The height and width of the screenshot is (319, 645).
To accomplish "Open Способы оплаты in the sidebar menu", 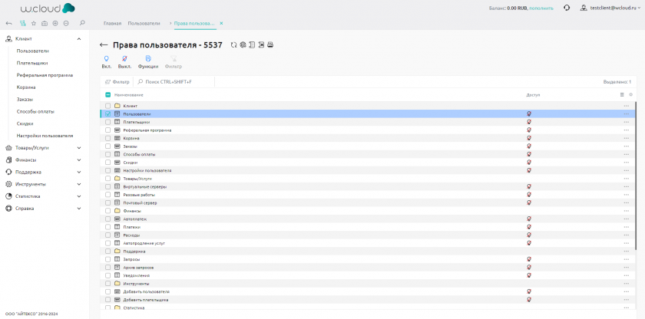I will coord(35,111).
